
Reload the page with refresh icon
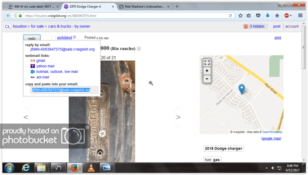tap(230, 15)
